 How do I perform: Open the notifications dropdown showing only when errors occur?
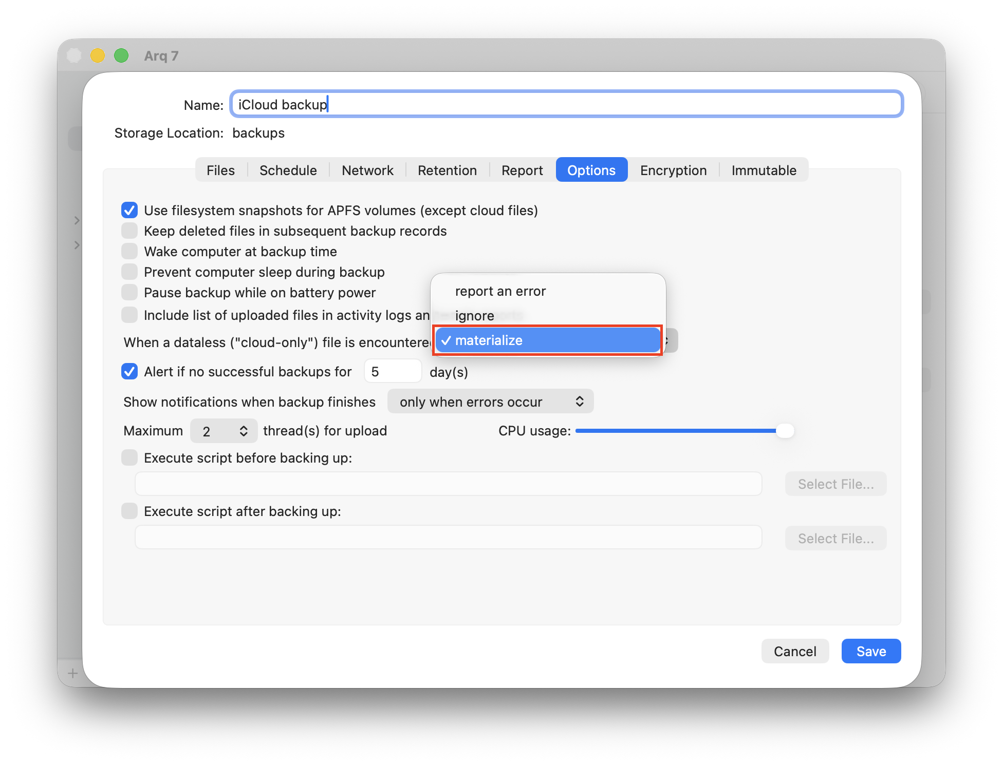pyautogui.click(x=491, y=402)
